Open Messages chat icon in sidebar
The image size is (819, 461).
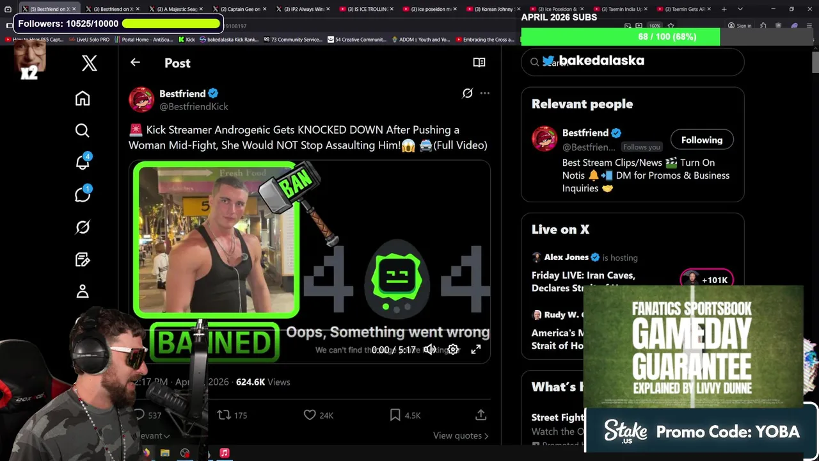(83, 194)
